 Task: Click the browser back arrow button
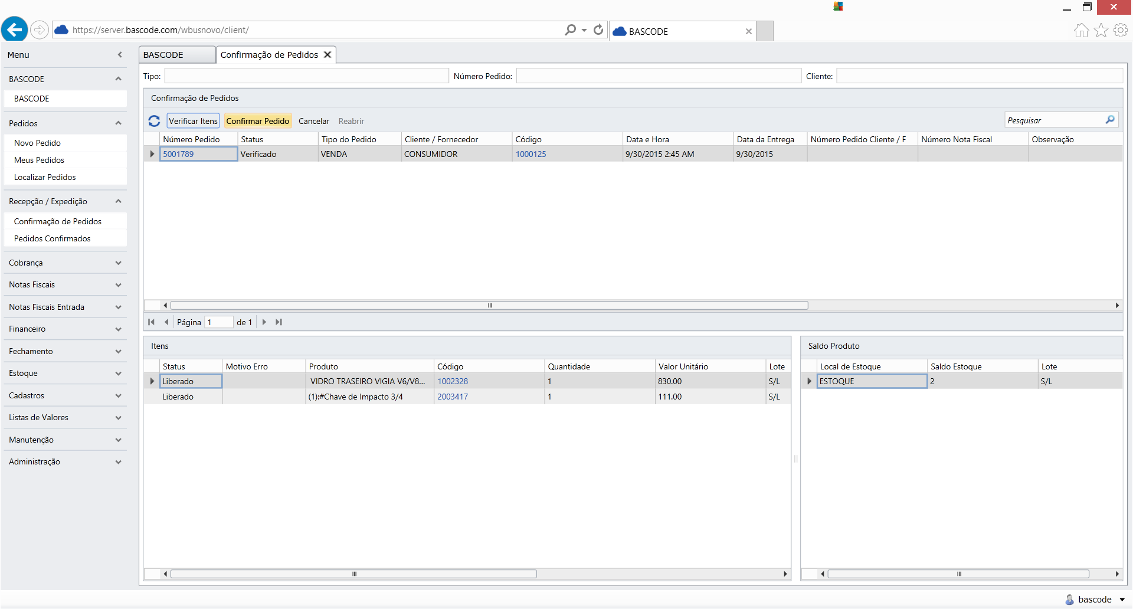15,29
